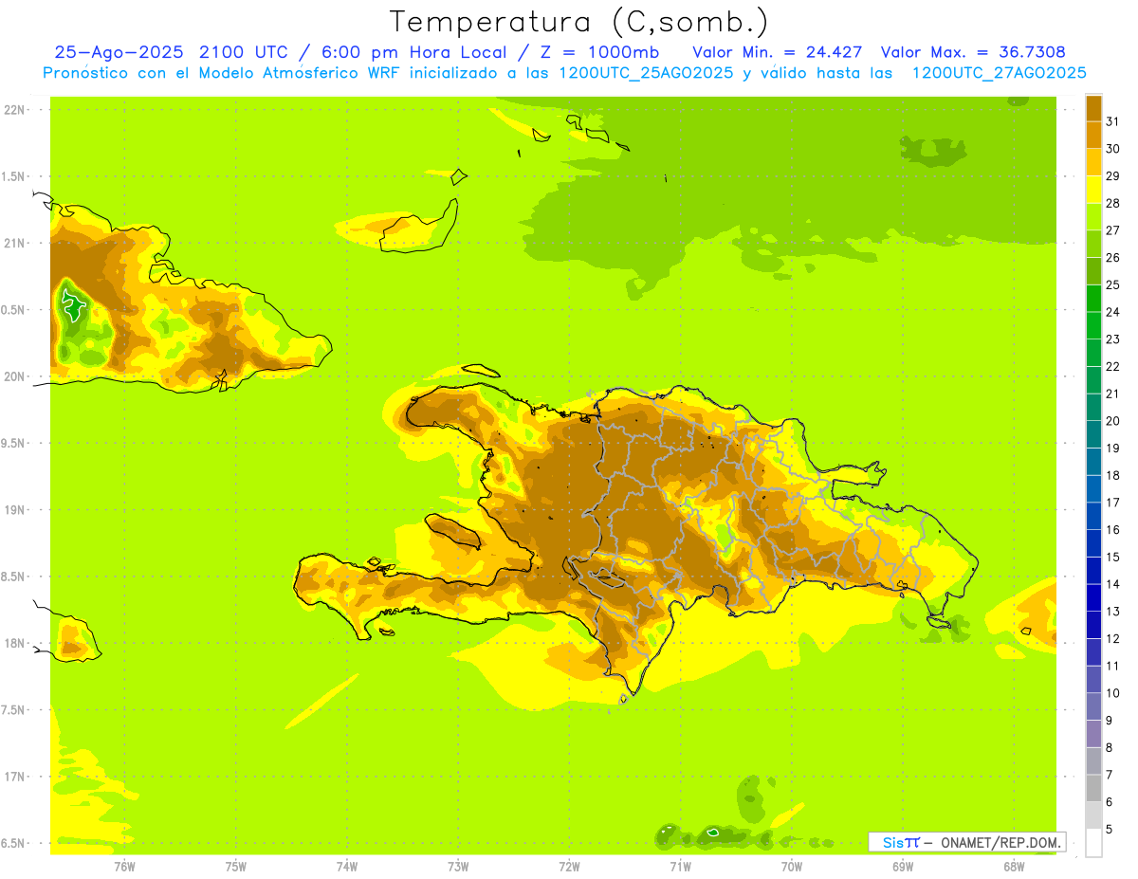This screenshot has width=1138, height=879.
Task: Select the green swatch between 26 and 27
Action: (1093, 244)
